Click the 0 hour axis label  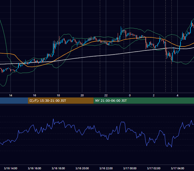130,95
